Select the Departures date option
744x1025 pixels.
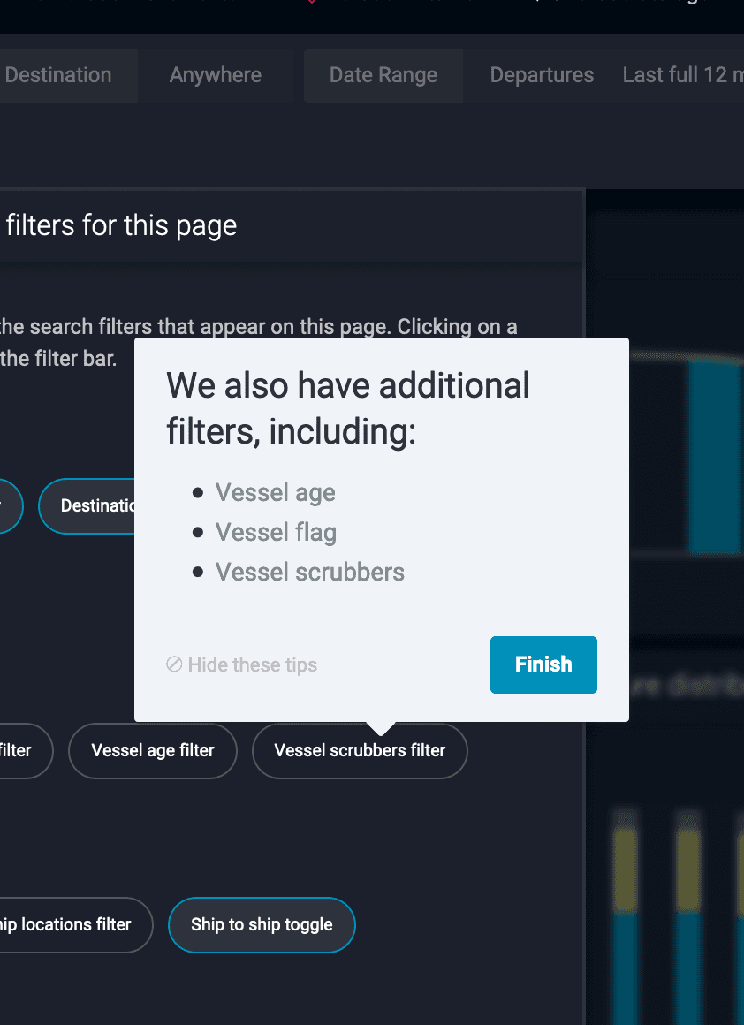pos(542,75)
